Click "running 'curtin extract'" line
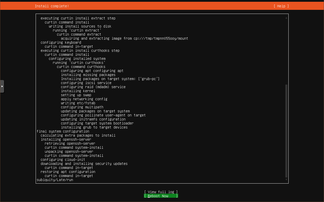This screenshot has width=324, height=202. tap(77, 30)
